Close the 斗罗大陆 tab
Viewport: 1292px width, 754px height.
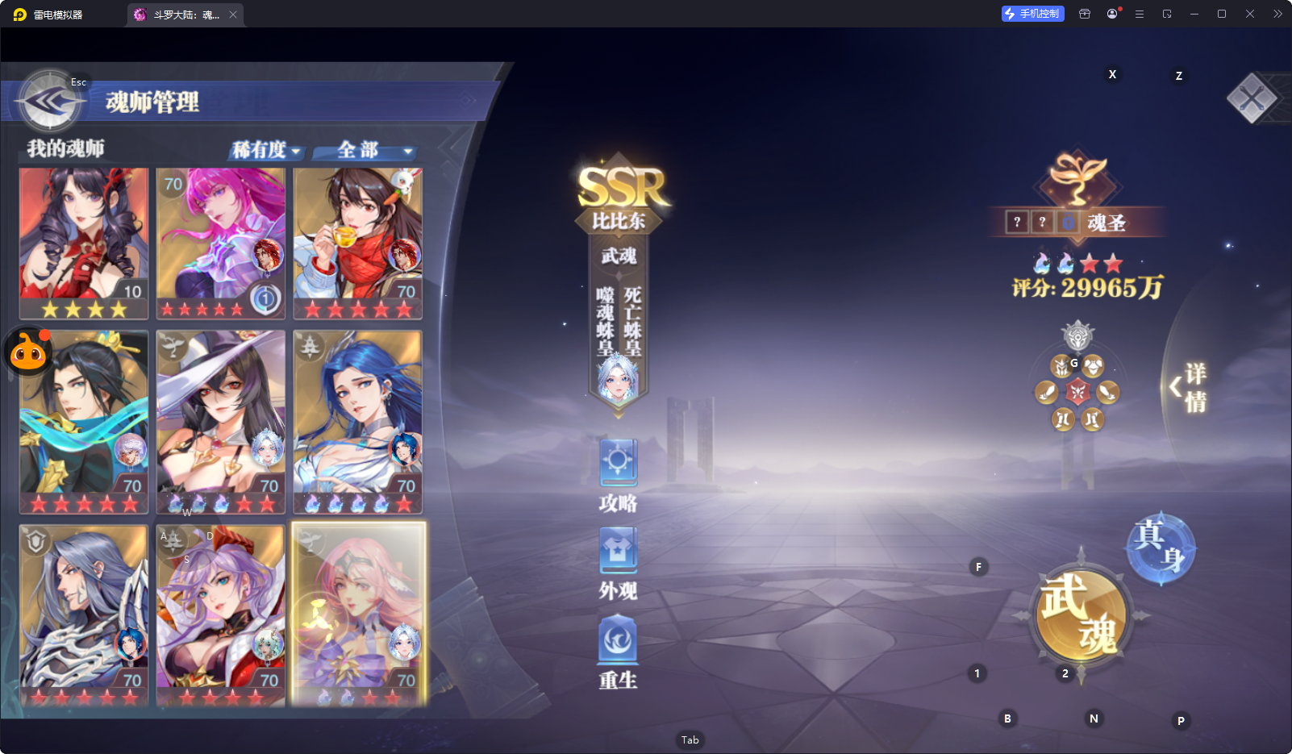point(233,15)
